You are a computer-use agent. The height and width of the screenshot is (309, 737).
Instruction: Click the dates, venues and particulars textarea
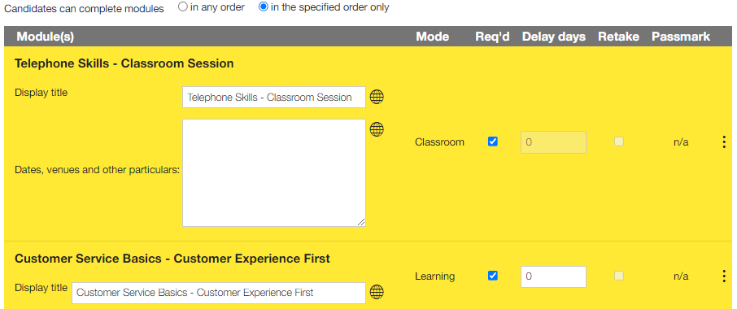click(x=274, y=173)
